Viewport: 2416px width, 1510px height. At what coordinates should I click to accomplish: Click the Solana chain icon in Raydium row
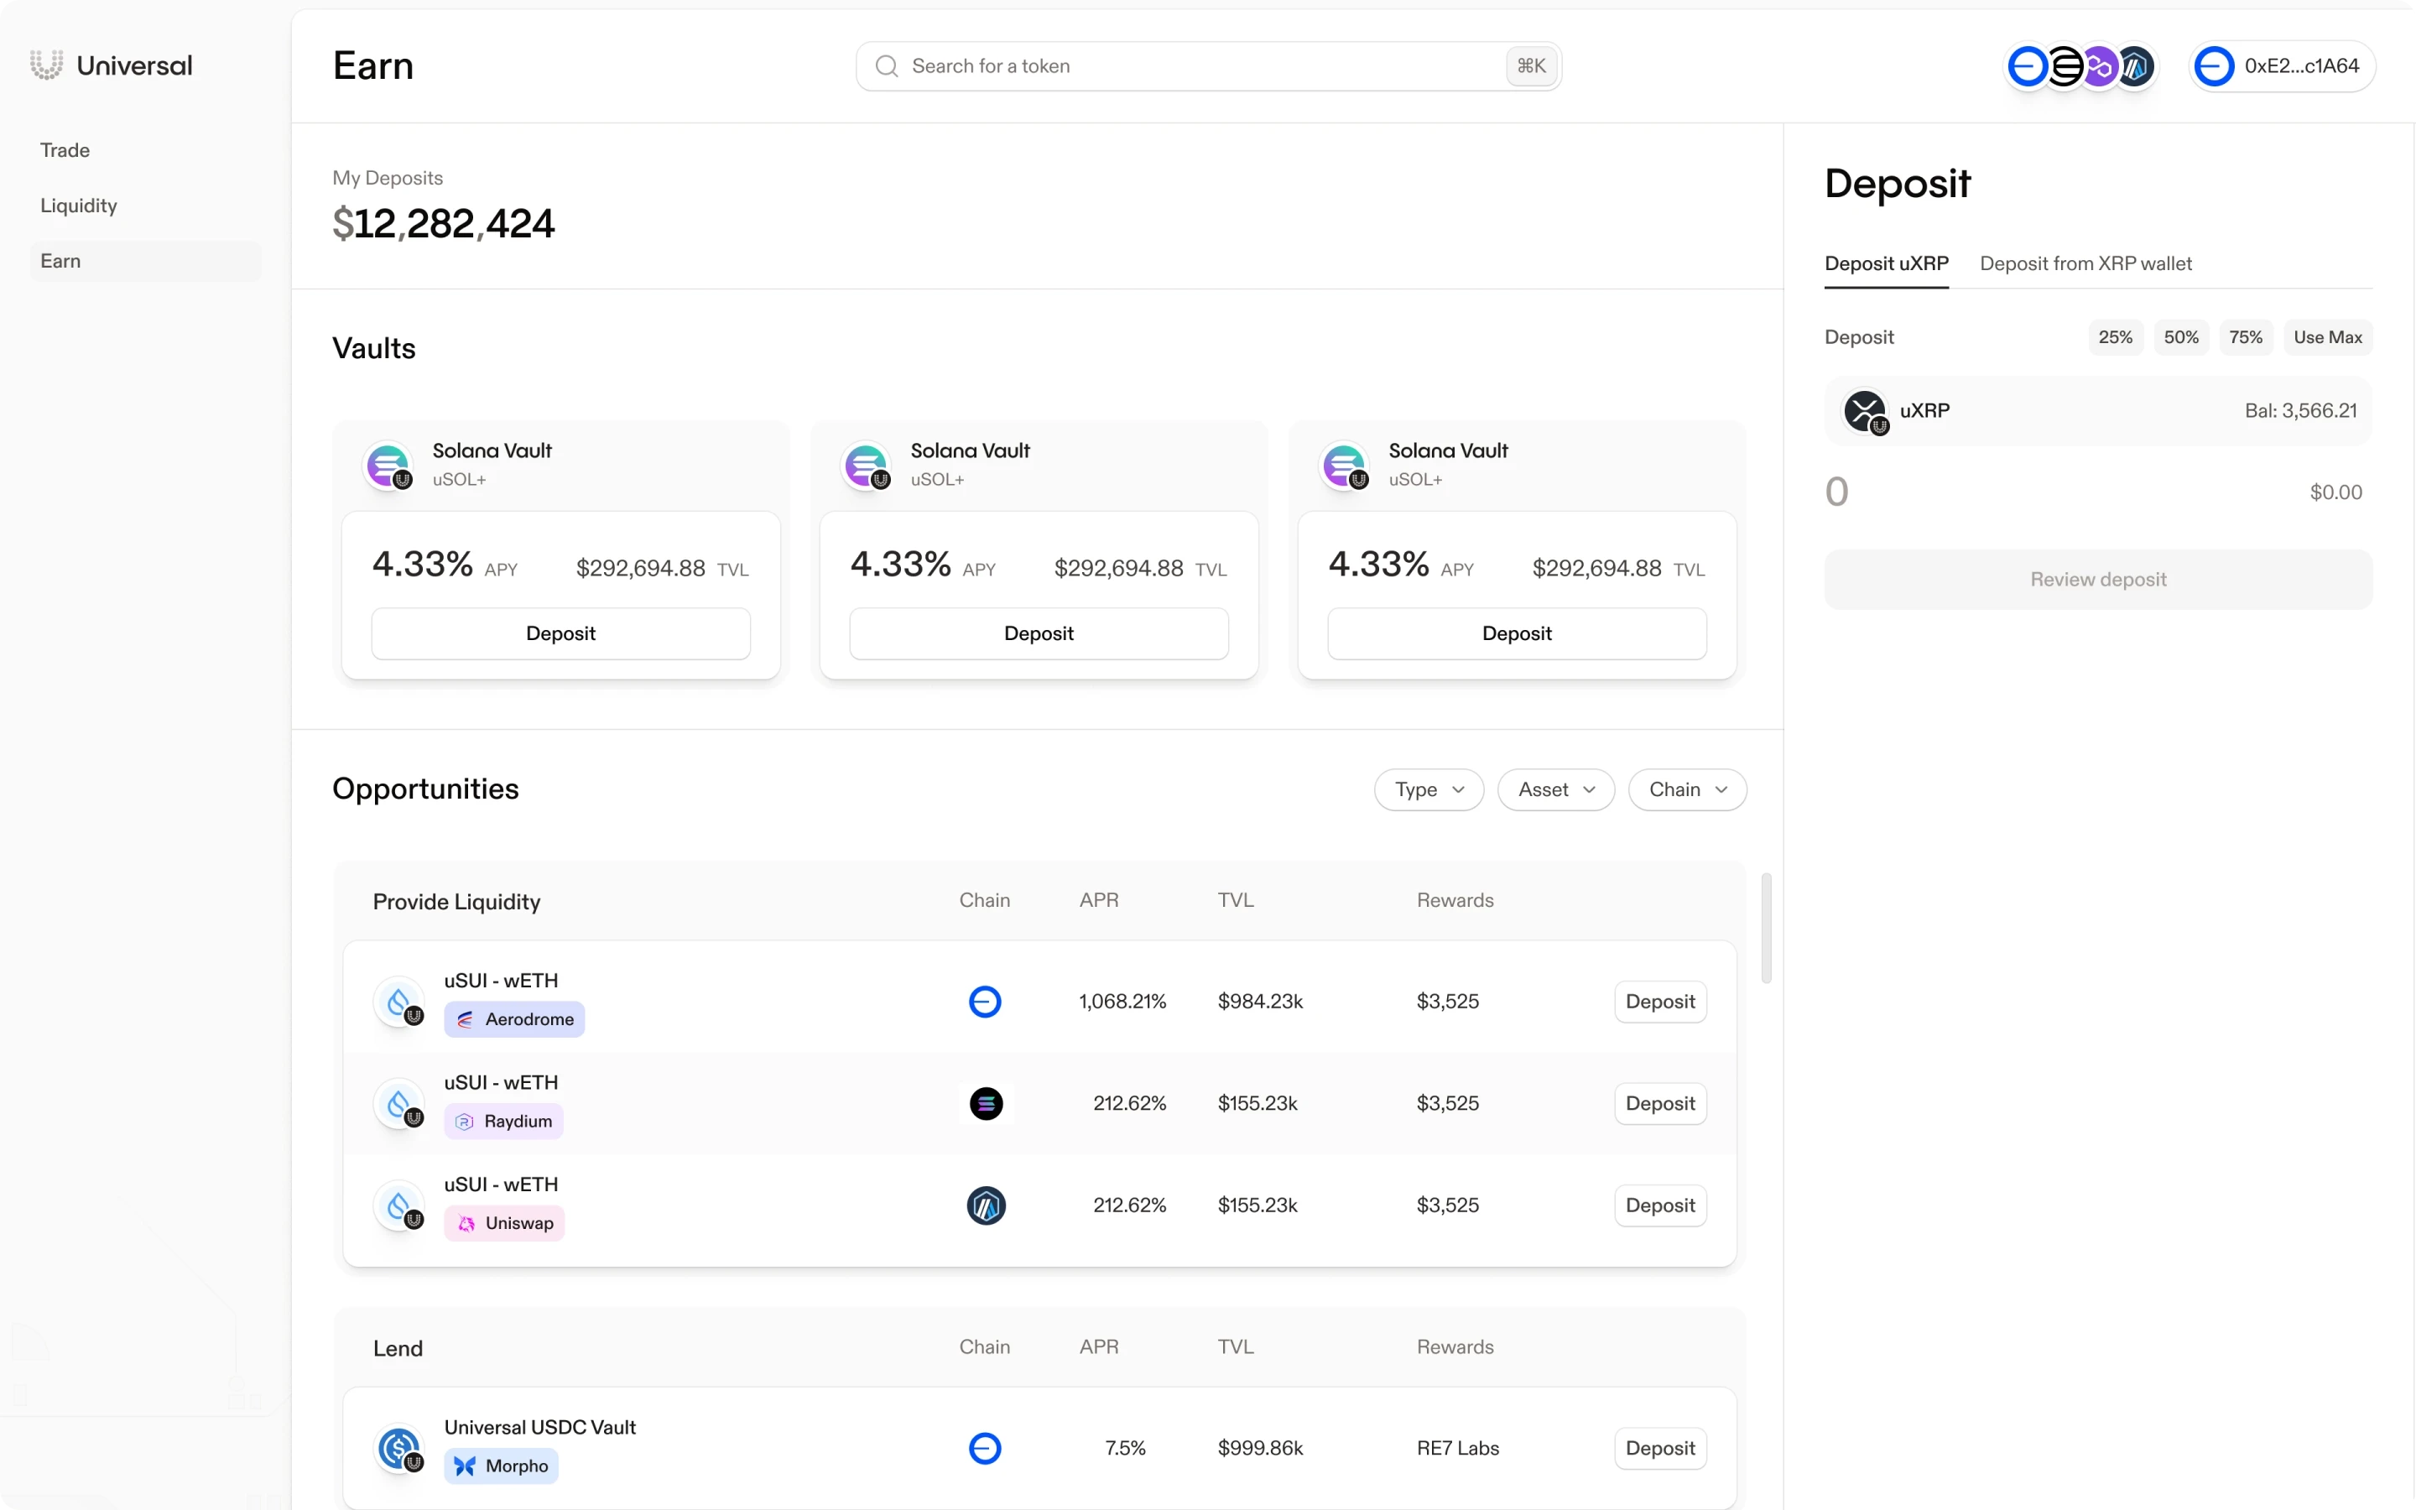coord(986,1103)
